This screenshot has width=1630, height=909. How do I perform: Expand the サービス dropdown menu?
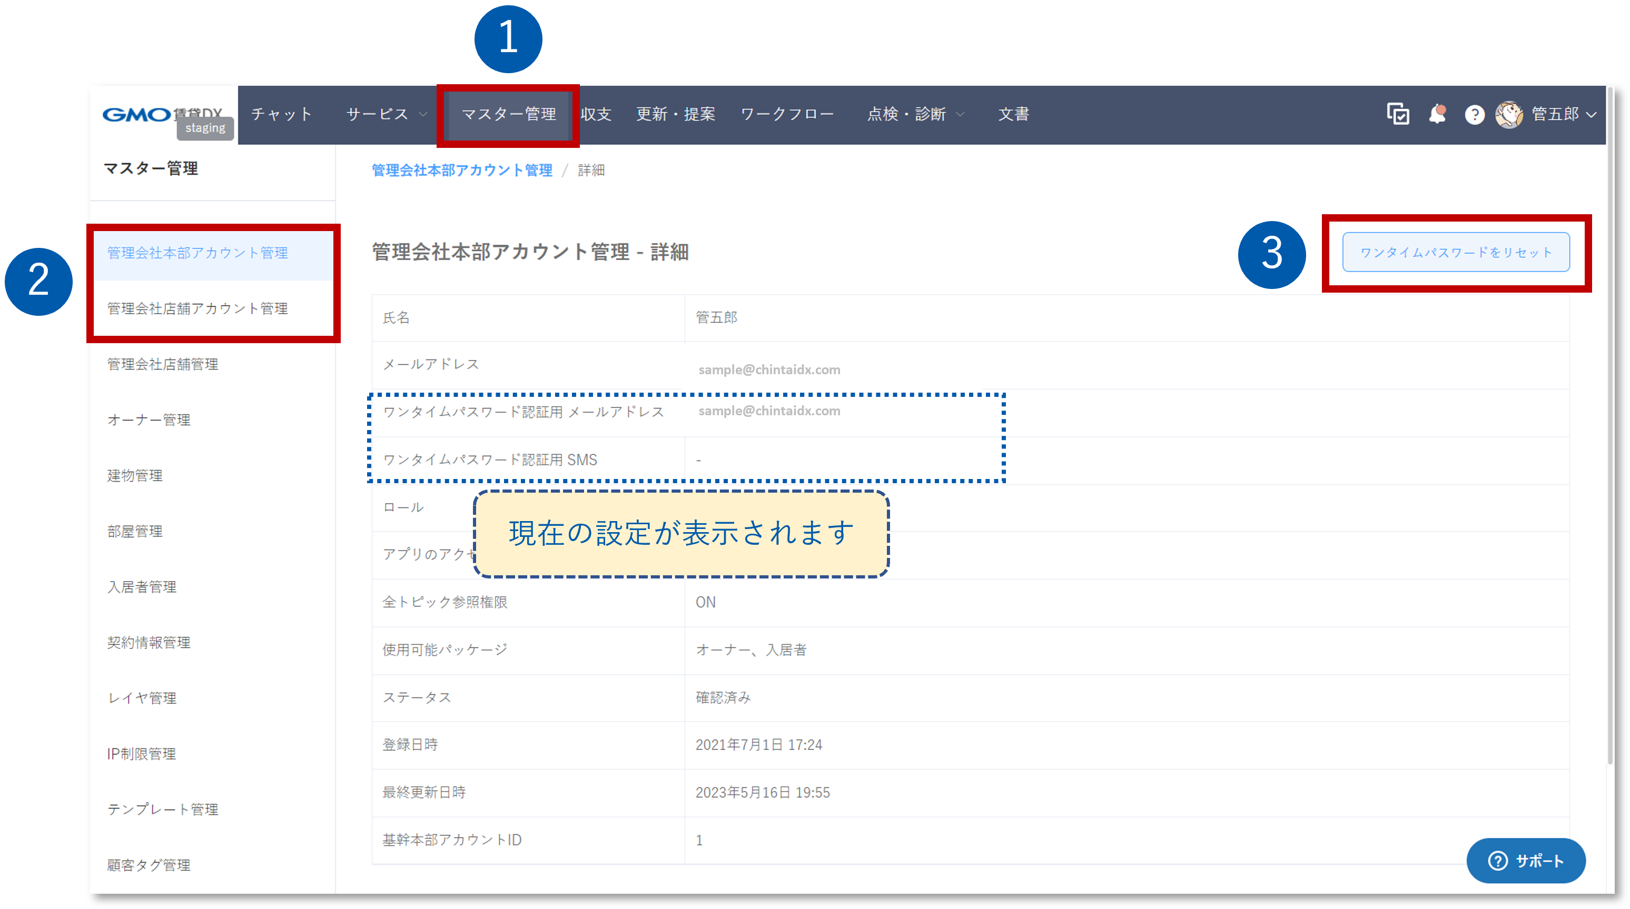[386, 115]
